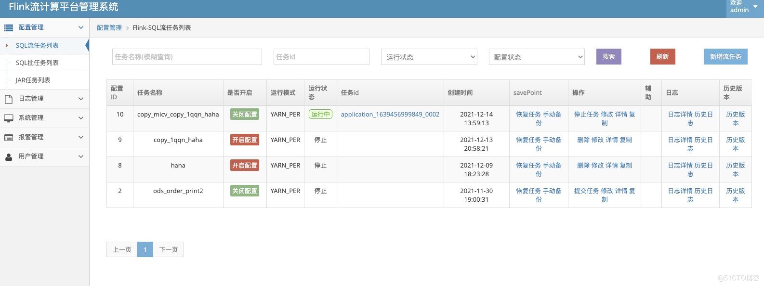Screen dimensions: 764x286
Task: Open the 运行状态 dropdown filter
Action: (x=429, y=57)
